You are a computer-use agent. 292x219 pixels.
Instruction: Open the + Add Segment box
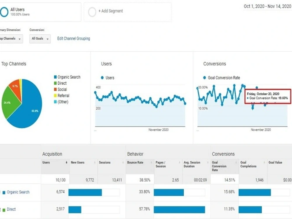[x=128, y=12]
